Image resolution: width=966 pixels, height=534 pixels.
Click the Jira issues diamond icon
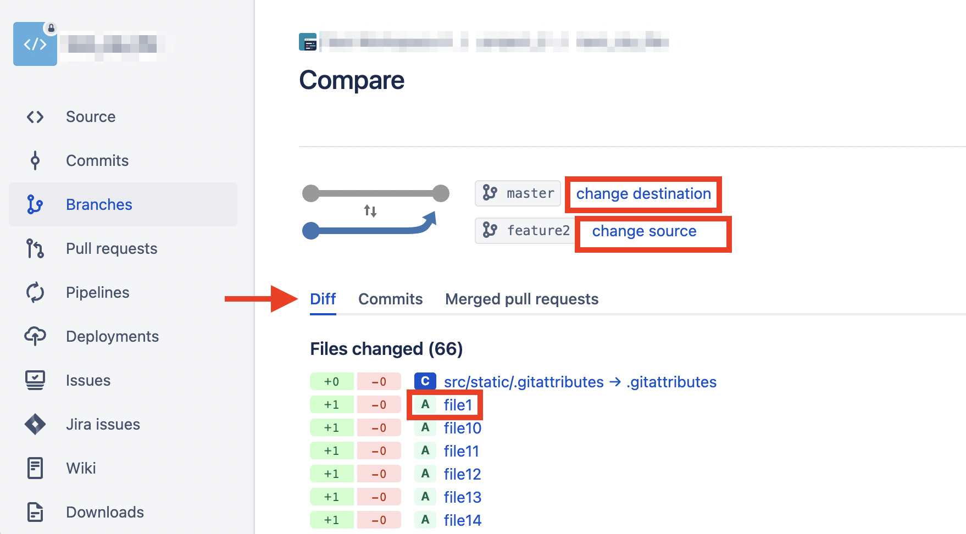click(35, 424)
